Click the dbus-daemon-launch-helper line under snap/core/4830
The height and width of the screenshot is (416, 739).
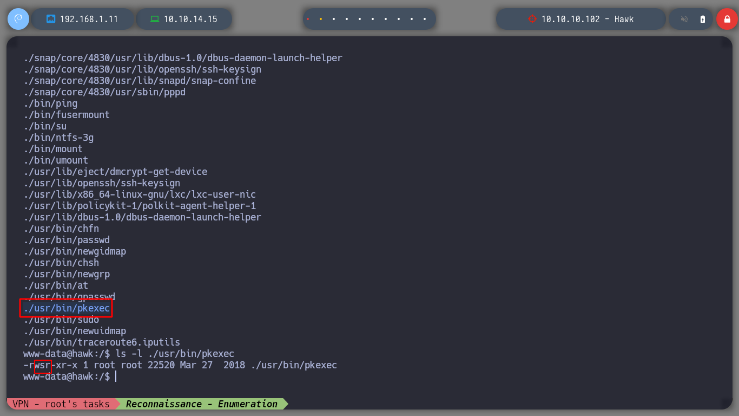point(183,58)
